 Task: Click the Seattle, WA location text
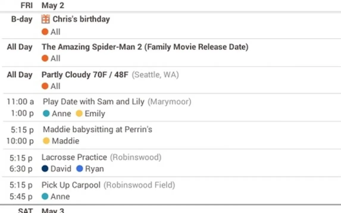[155, 75]
